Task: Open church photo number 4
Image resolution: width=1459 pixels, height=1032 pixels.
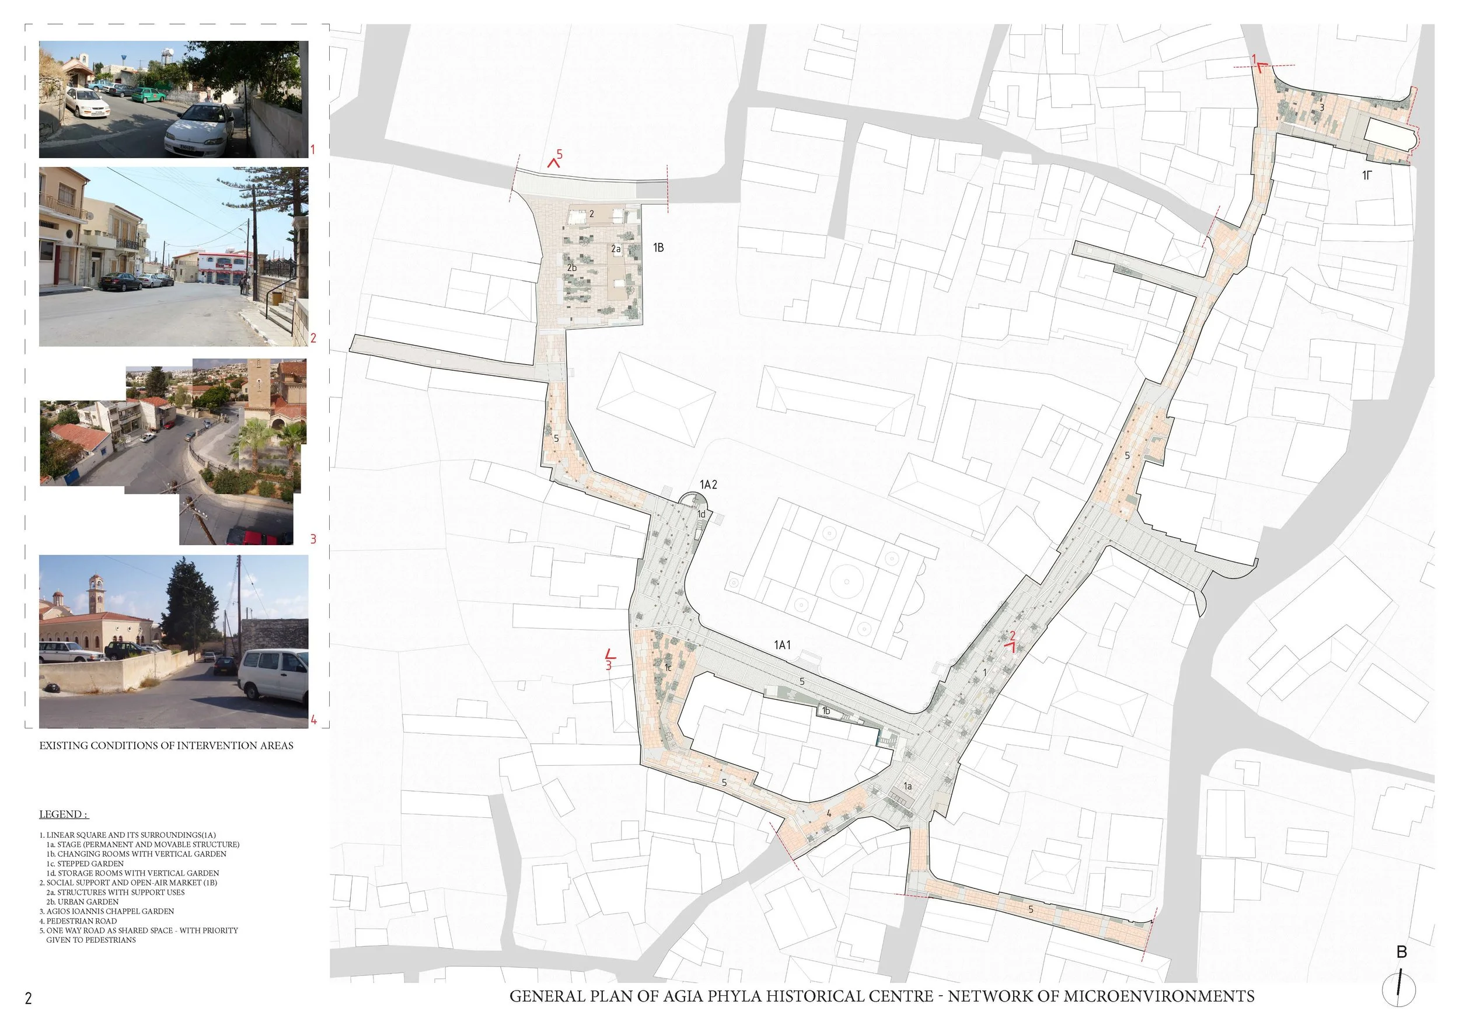Action: click(173, 641)
